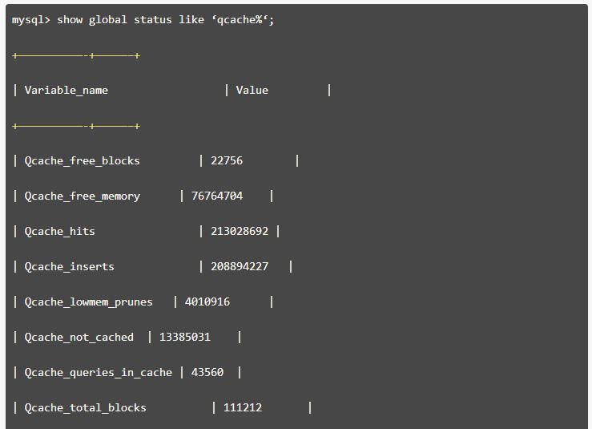The image size is (592, 429).
Task: Select the Qcache_lowmem_prunes variable name
Action: tap(88, 302)
